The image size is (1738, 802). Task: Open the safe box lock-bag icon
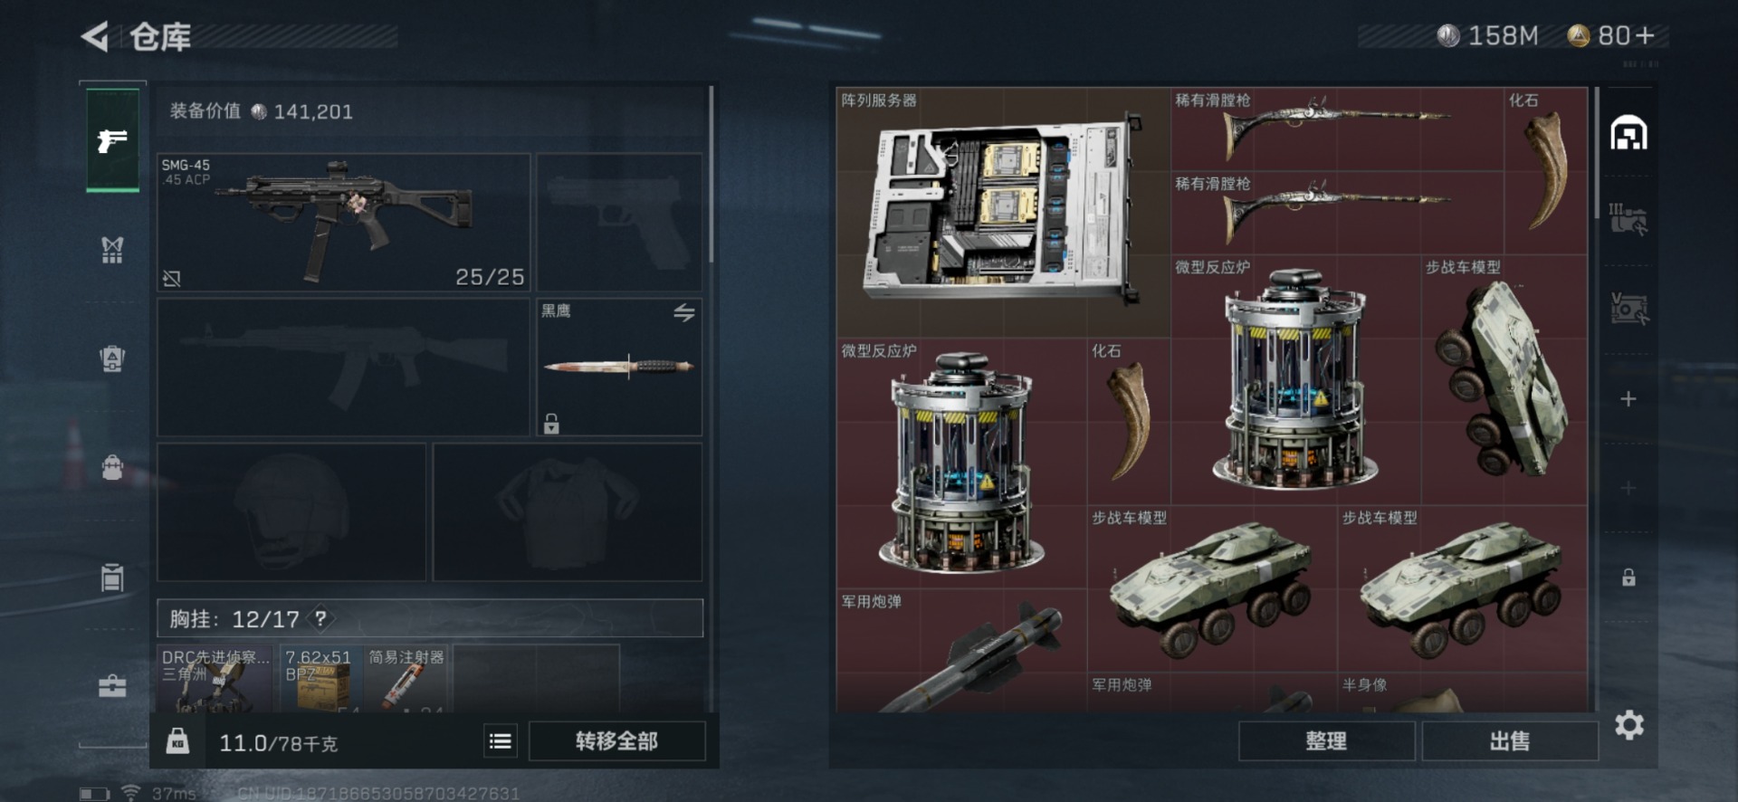click(112, 468)
